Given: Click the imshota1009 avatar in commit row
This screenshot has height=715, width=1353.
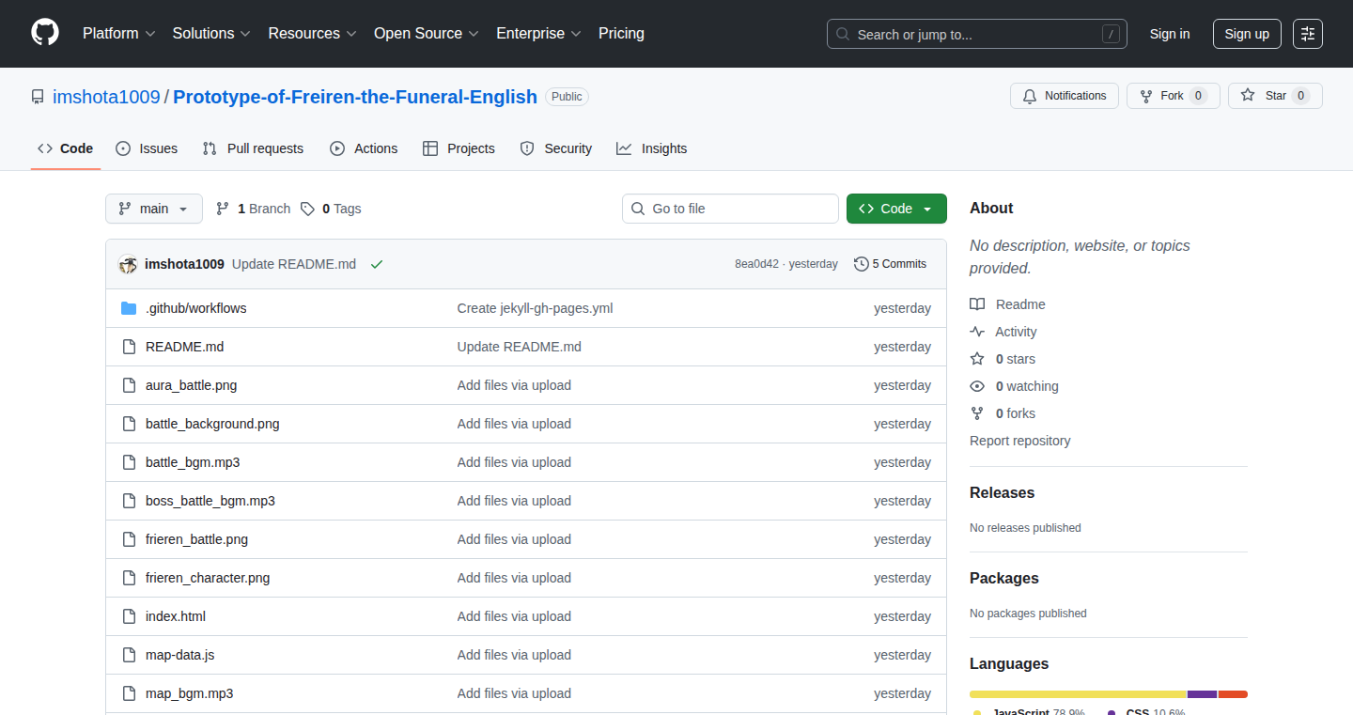Looking at the screenshot, I should pyautogui.click(x=128, y=264).
